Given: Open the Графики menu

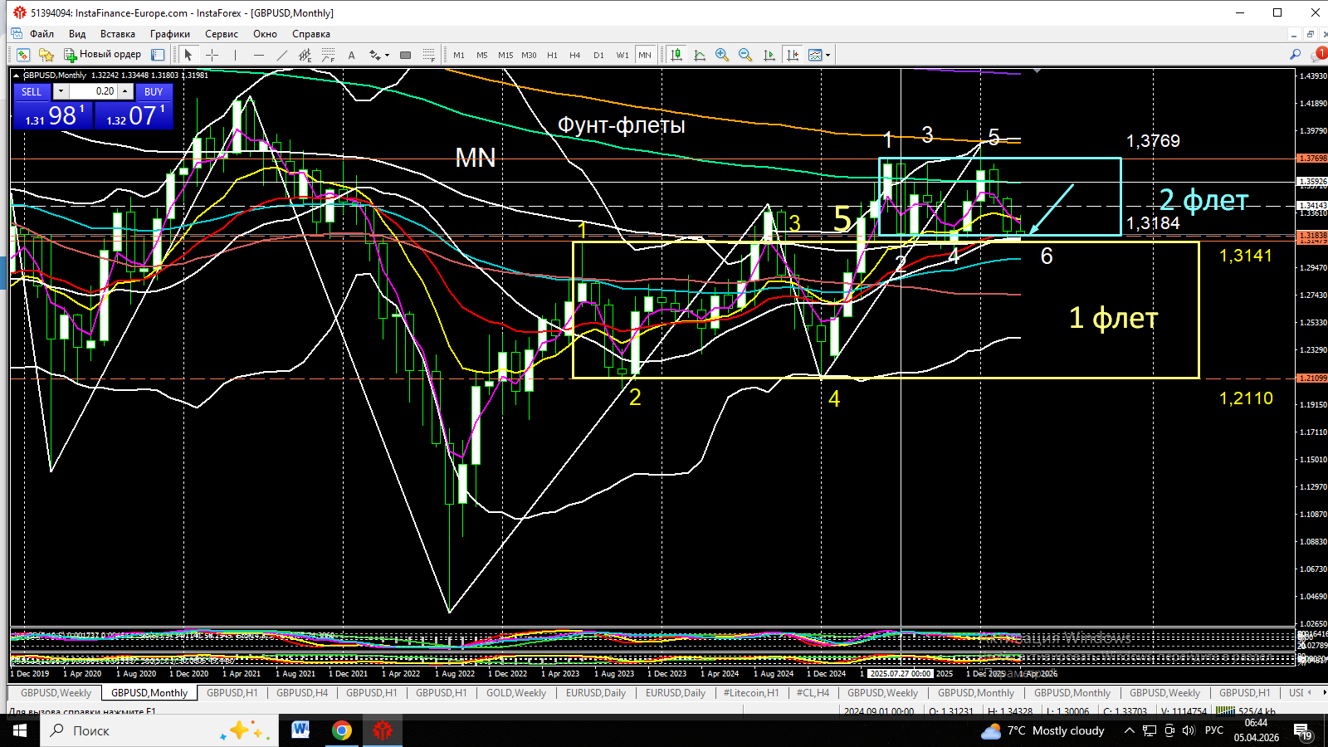Looking at the screenshot, I should click(x=170, y=34).
